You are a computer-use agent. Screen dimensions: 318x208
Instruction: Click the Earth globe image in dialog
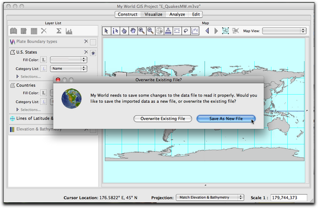72,99
